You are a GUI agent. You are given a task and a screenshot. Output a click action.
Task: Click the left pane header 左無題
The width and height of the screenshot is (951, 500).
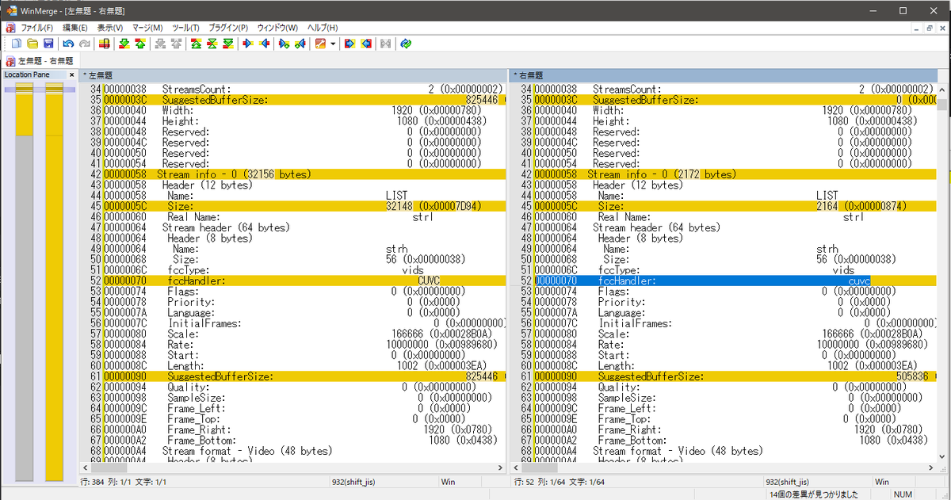pos(292,74)
